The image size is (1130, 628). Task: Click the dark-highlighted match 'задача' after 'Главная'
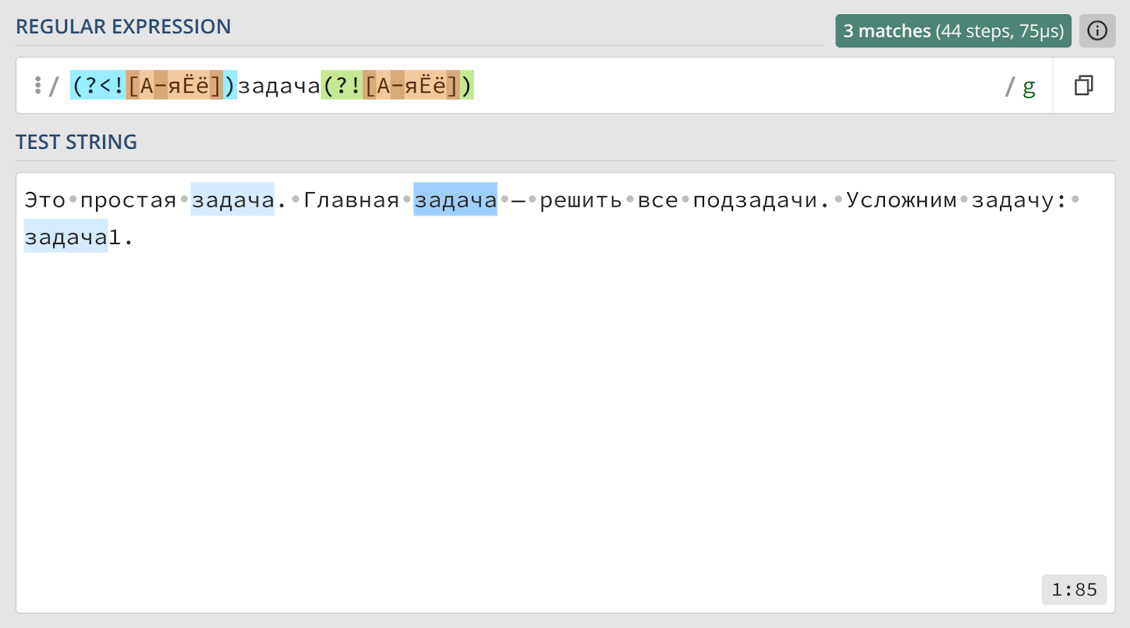pyautogui.click(x=456, y=200)
